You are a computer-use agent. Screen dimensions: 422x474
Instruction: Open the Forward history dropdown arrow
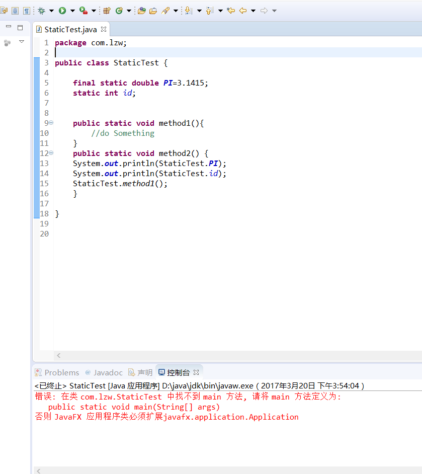coord(274,11)
